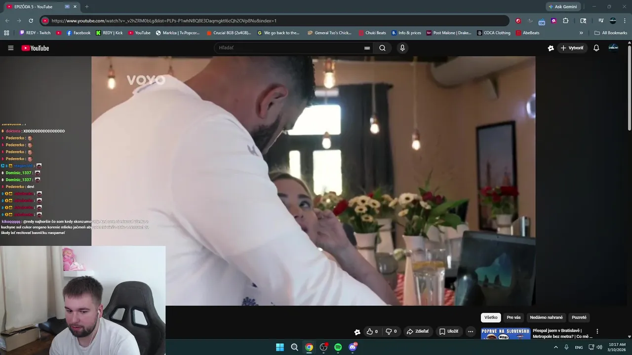
Task: Open the Crucial 8GB bookmark
Action: (229, 33)
